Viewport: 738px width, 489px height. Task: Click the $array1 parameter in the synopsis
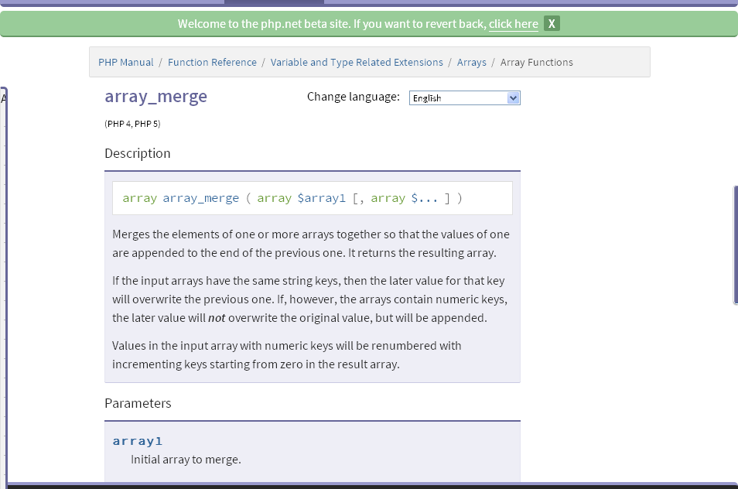pos(322,198)
